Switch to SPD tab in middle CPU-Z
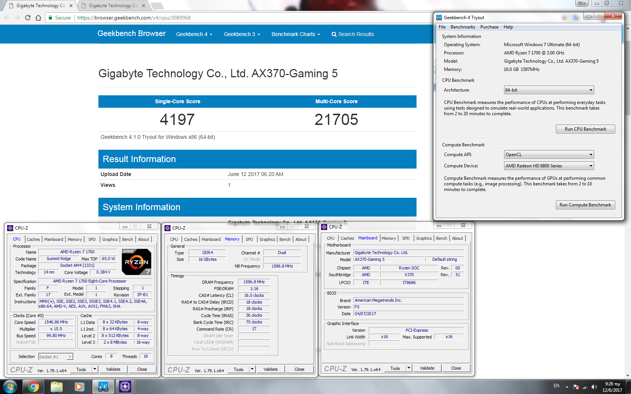Viewport: 631px width, 394px height. pyautogui.click(x=249, y=239)
